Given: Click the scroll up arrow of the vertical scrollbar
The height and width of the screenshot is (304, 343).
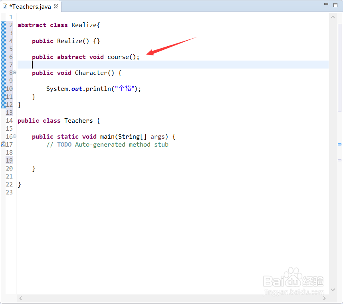Looking at the screenshot, I should point(333,17).
